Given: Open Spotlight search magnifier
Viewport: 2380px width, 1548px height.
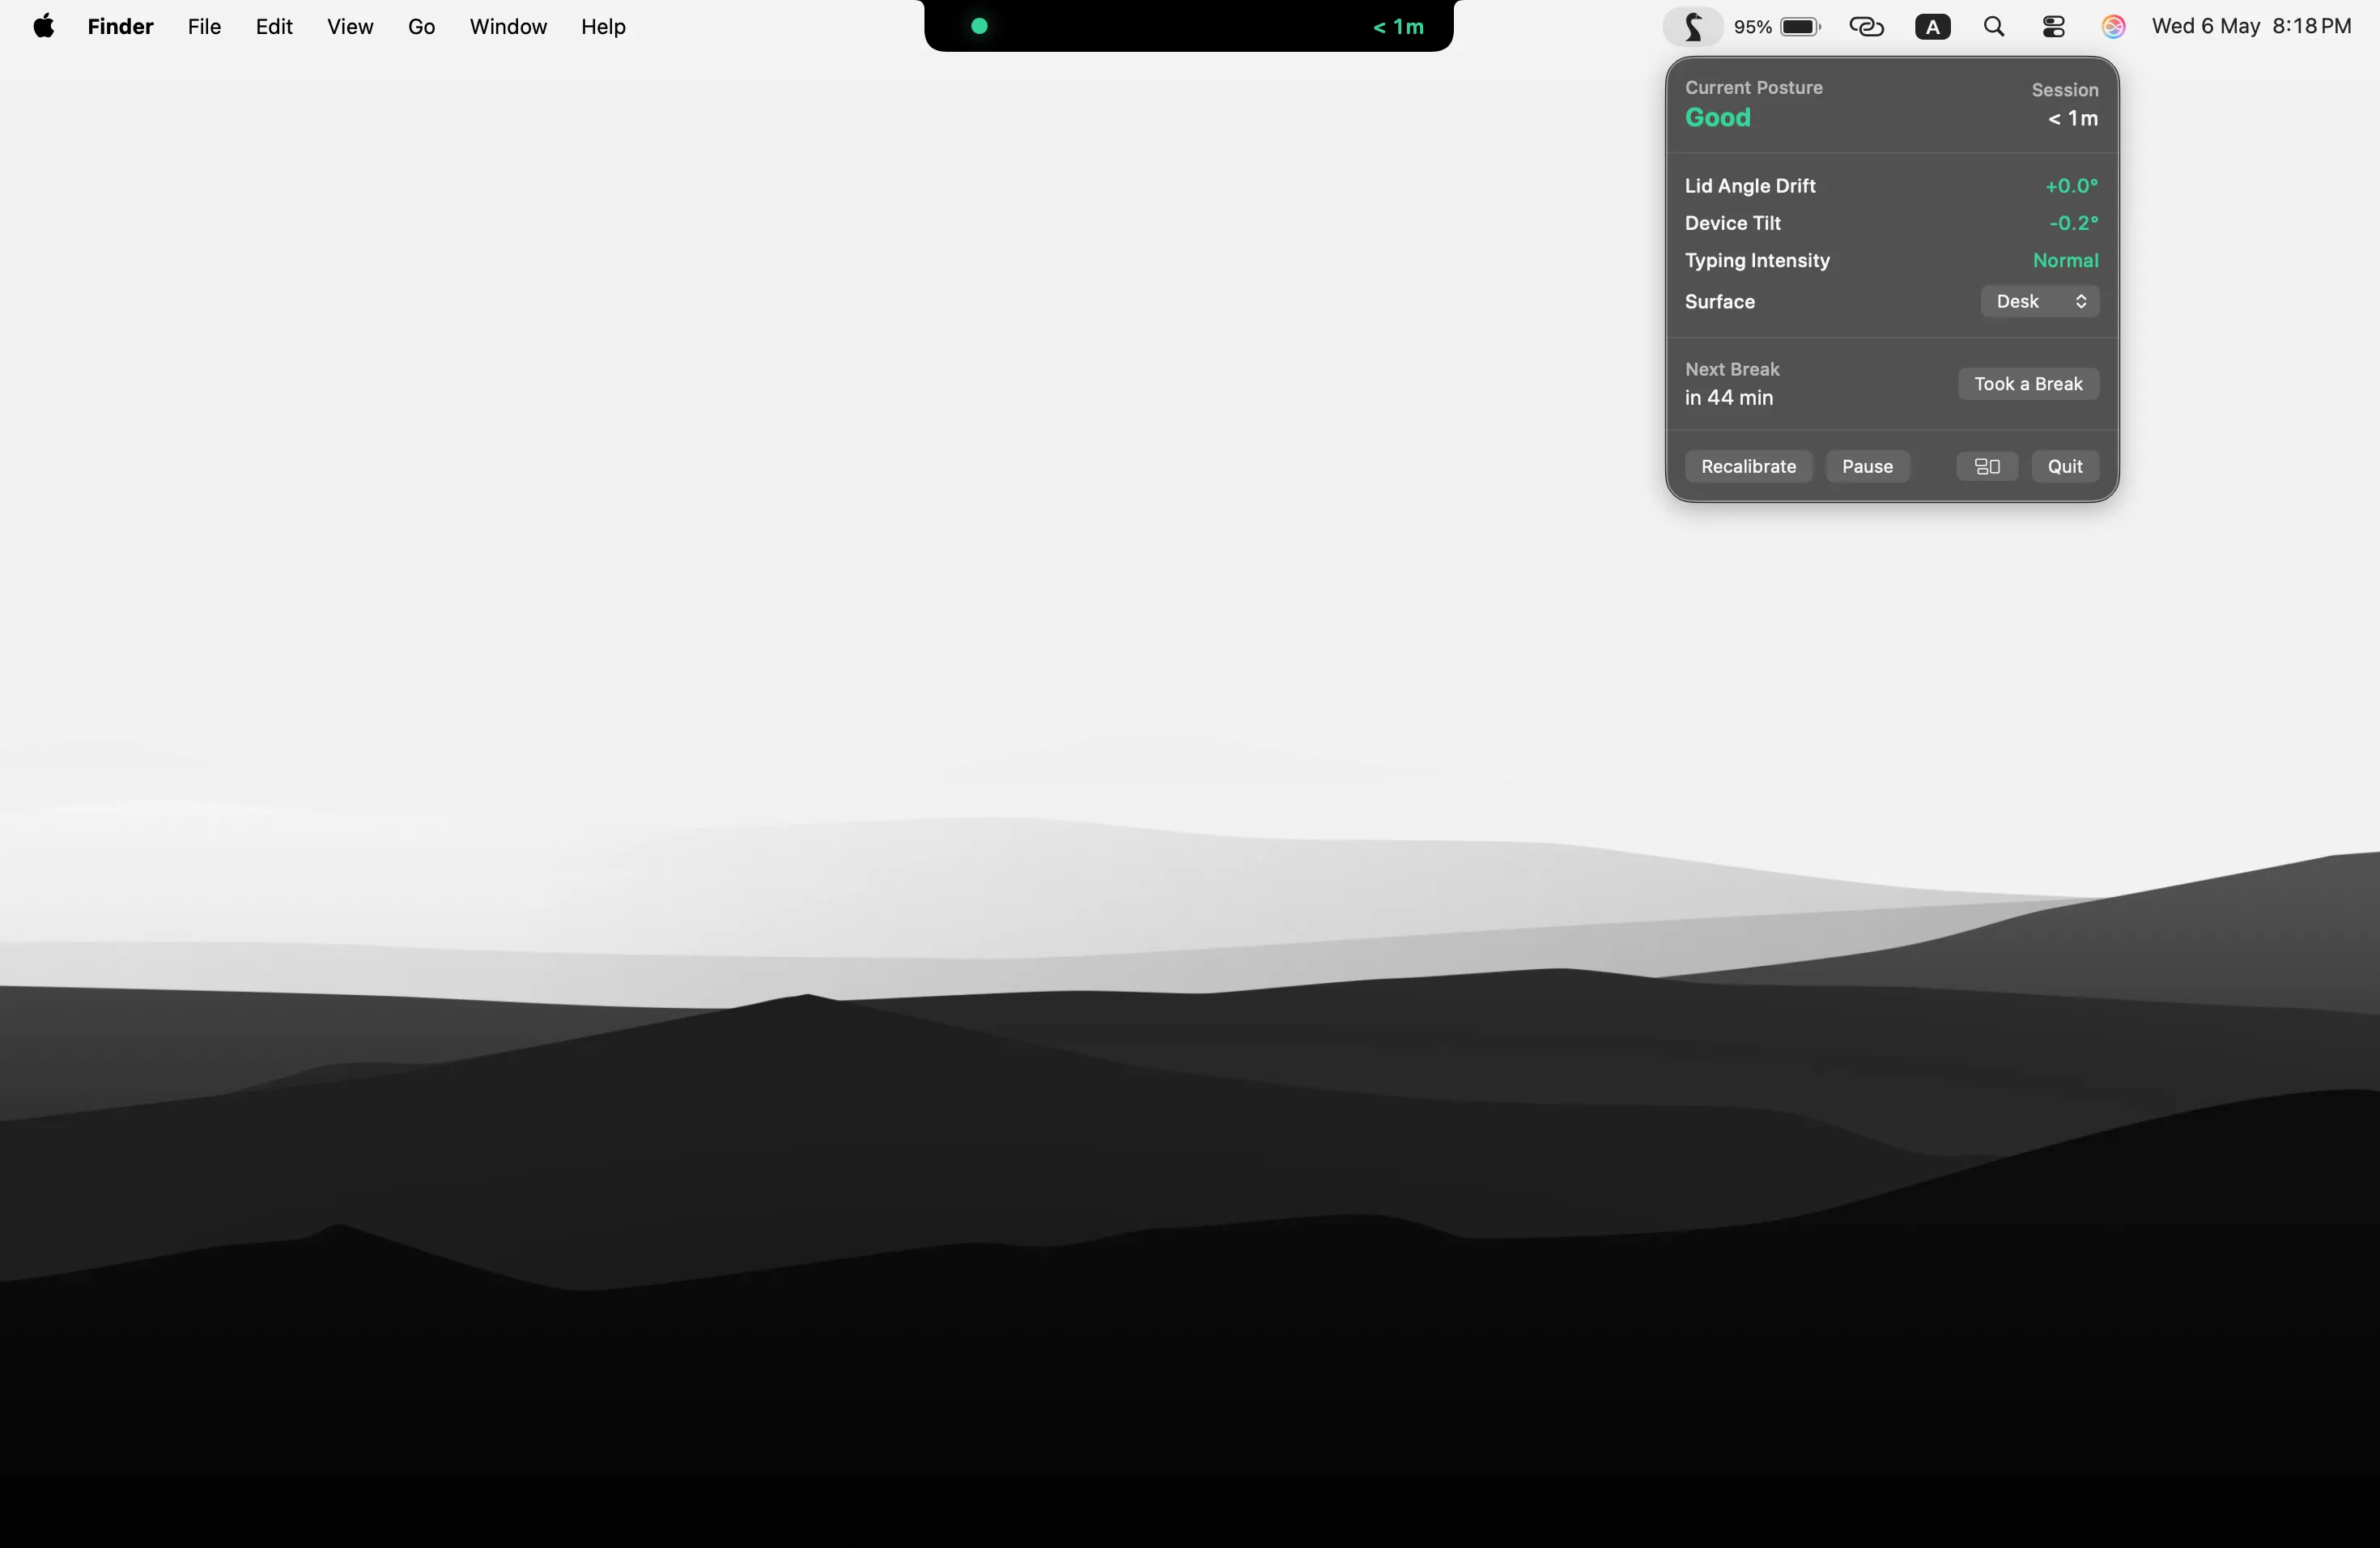Looking at the screenshot, I should coord(1993,27).
